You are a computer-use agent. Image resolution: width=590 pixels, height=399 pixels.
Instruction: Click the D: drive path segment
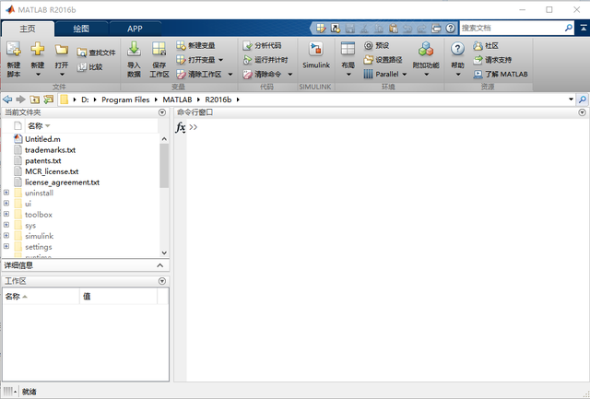(x=85, y=100)
